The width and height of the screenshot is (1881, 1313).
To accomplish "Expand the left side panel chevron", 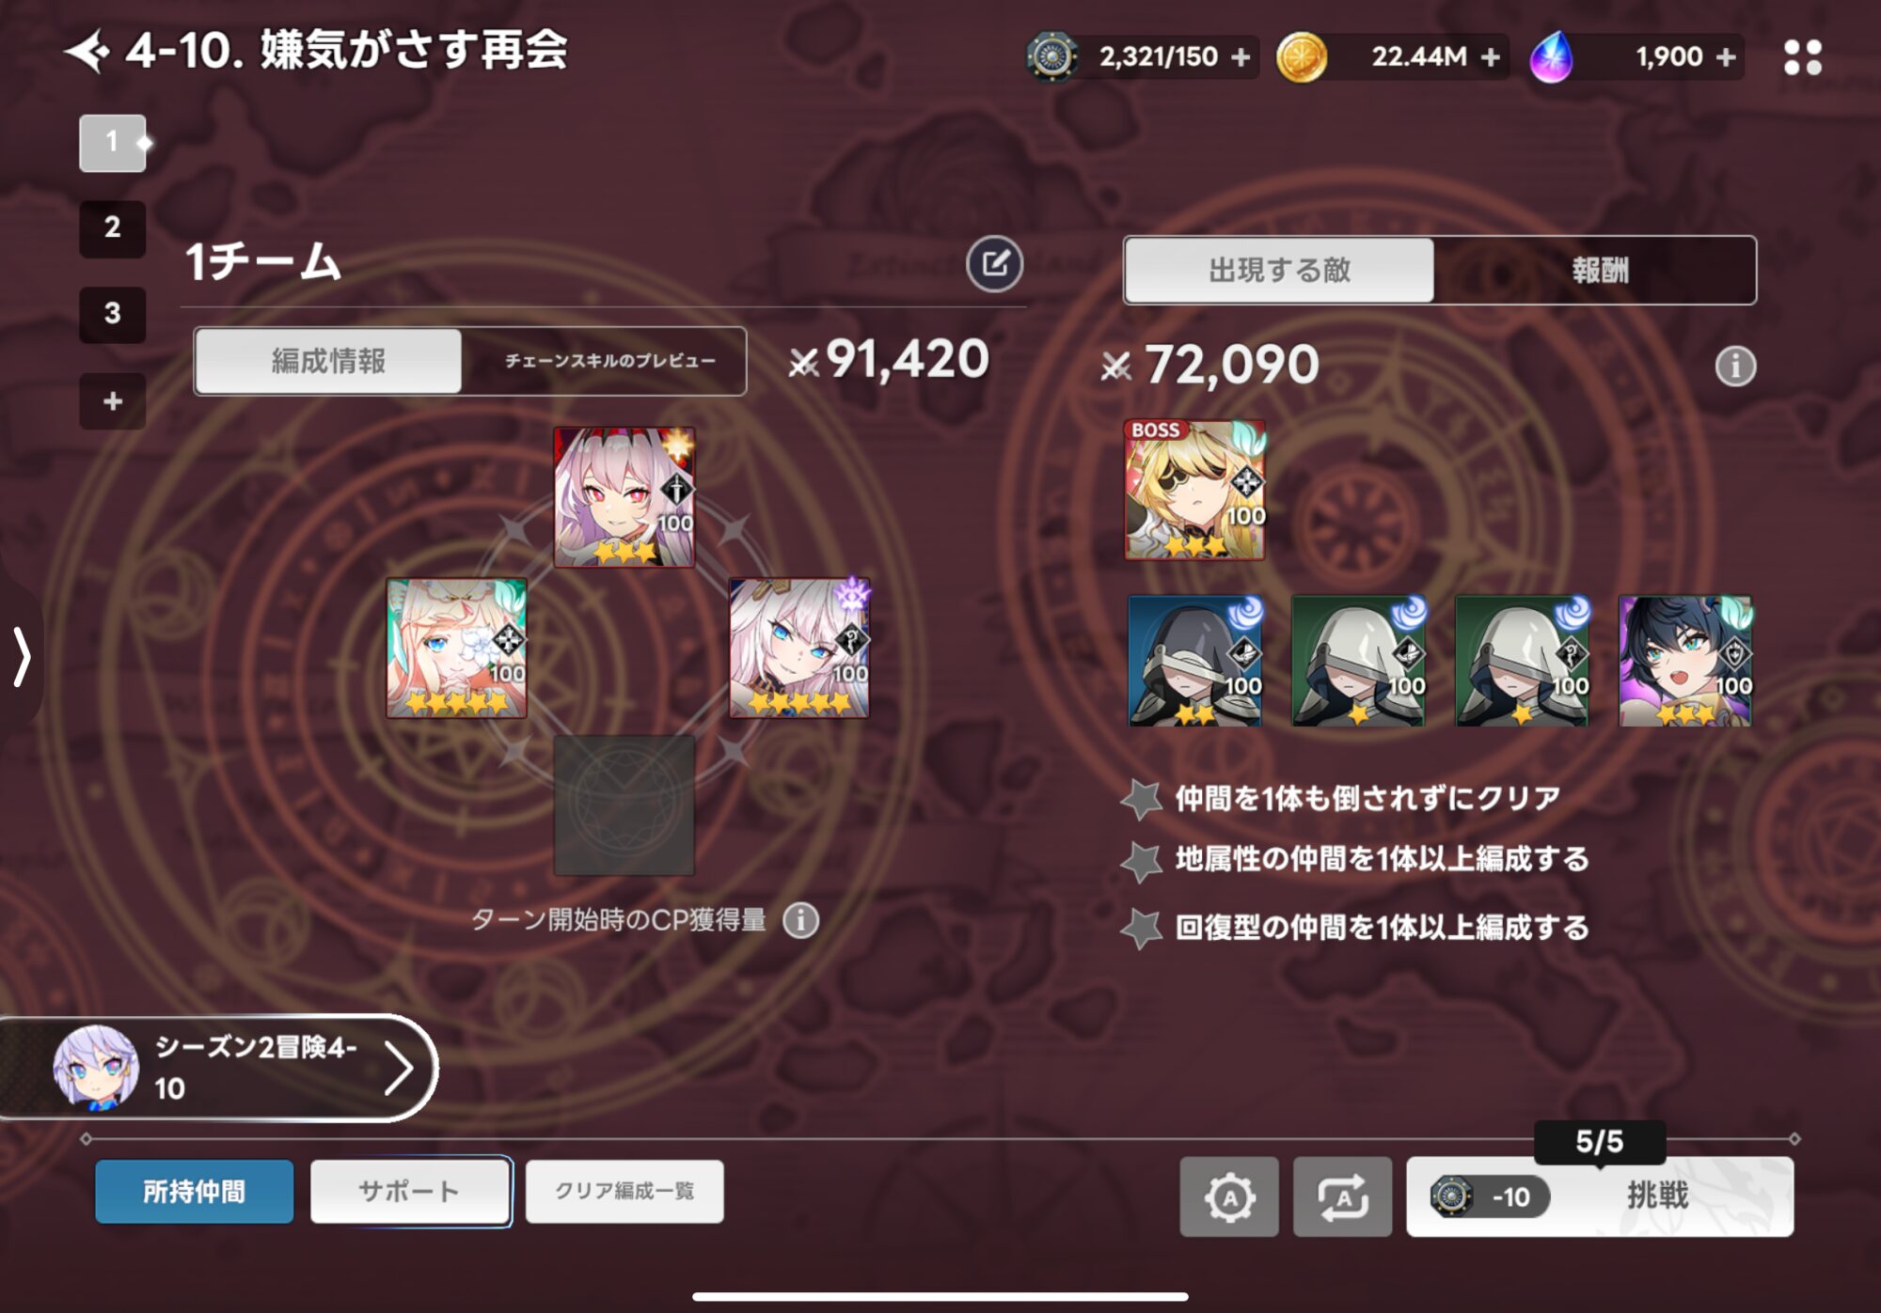I will tap(21, 655).
